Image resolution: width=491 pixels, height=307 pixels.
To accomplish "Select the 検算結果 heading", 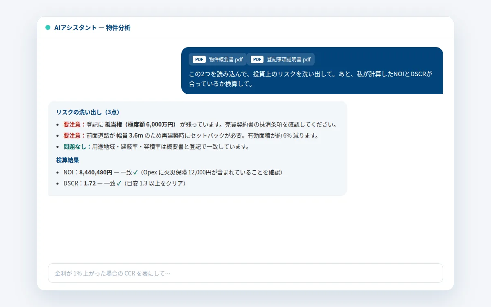I will click(68, 160).
